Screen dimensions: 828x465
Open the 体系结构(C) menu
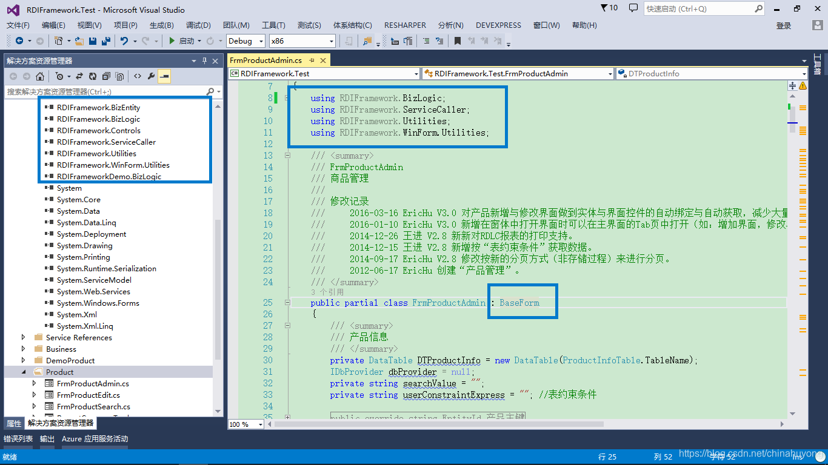[352, 25]
